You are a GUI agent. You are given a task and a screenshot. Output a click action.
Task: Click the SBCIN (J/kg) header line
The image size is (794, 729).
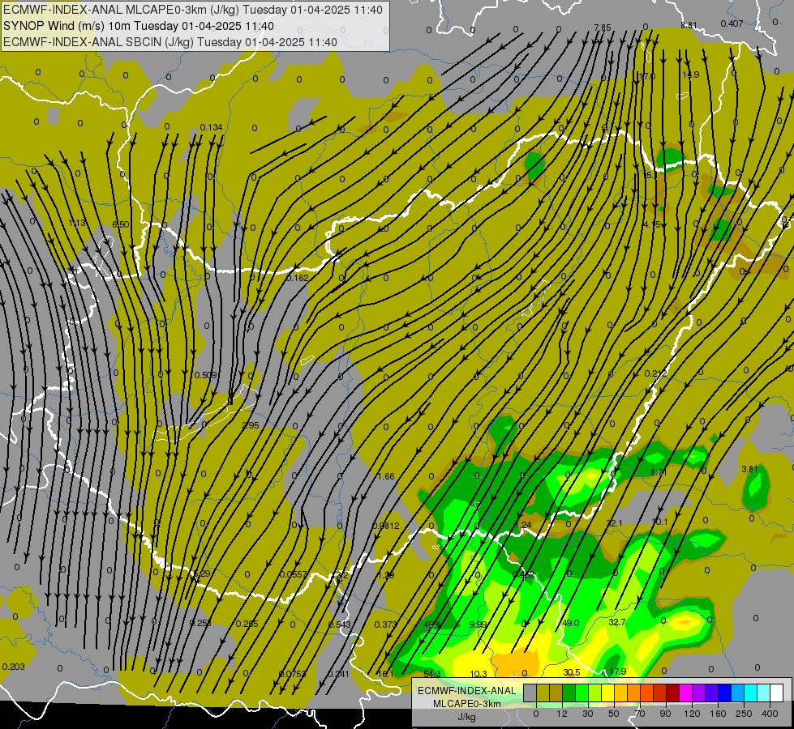[170, 42]
